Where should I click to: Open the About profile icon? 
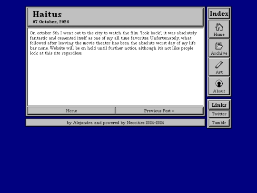pos(219,83)
